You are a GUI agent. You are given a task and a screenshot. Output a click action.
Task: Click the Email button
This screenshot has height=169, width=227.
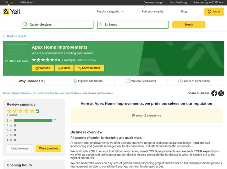64,68
